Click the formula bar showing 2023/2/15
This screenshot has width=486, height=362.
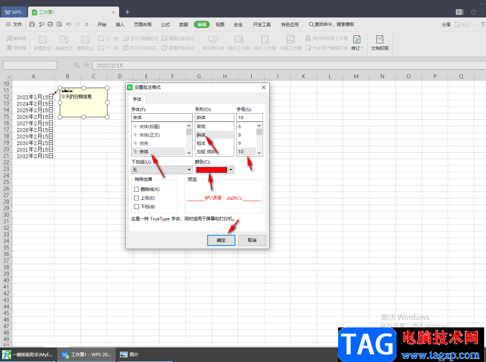(289, 65)
